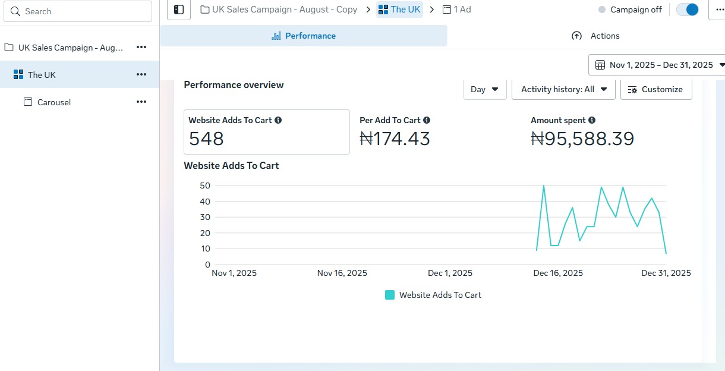725x371 pixels.
Task: Open the Nov 1 – Dec 31, 2025 date range
Action: tap(660, 65)
